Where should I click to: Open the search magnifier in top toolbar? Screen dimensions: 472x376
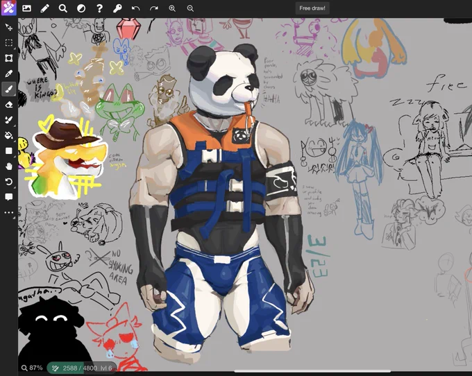pos(63,8)
